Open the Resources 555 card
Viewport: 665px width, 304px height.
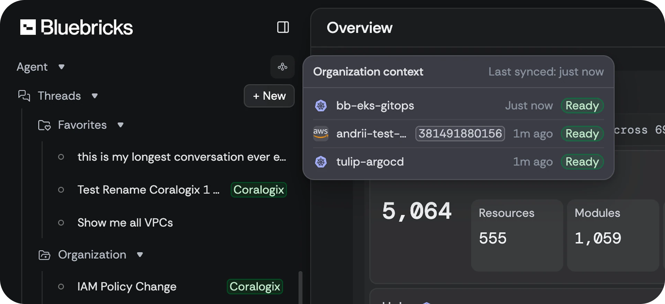point(517,235)
